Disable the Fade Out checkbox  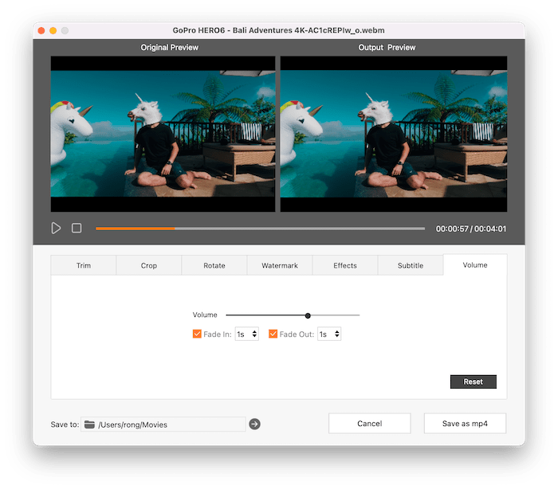pyautogui.click(x=273, y=334)
